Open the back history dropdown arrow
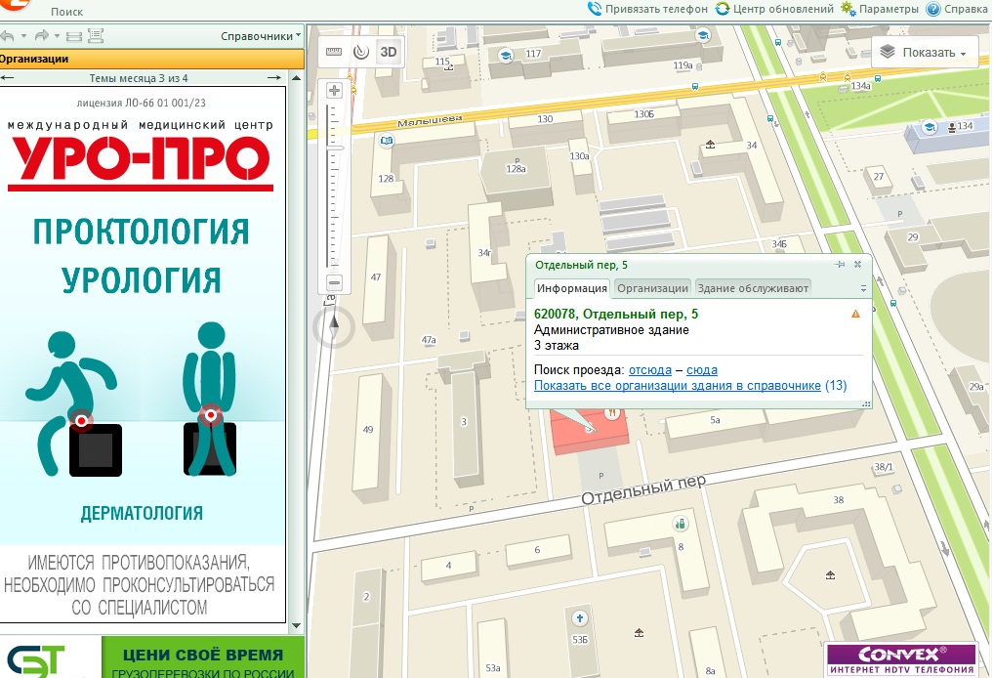 coord(24,36)
